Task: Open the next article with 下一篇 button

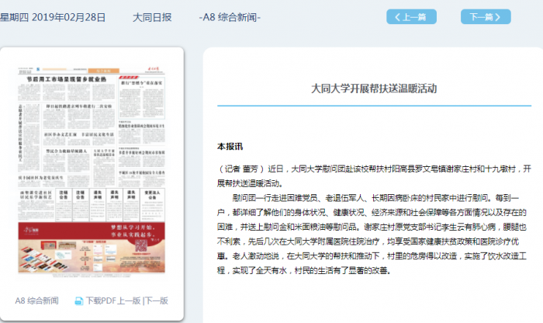Action: [x=485, y=16]
